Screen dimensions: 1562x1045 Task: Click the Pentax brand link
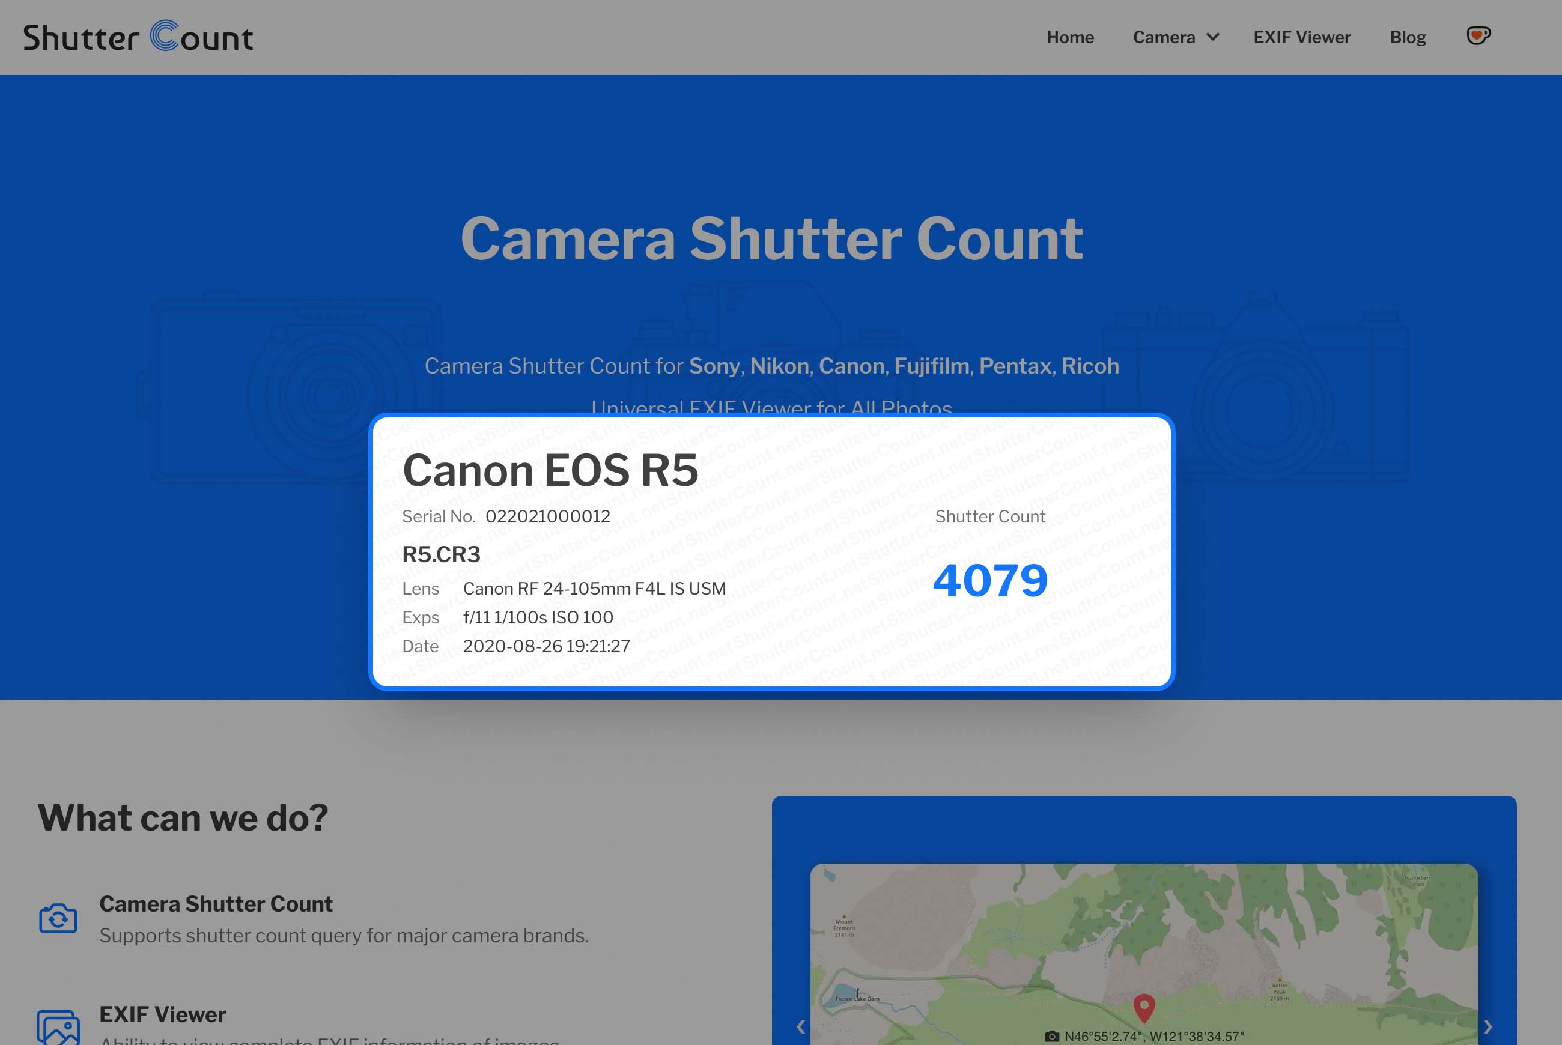[1015, 366]
